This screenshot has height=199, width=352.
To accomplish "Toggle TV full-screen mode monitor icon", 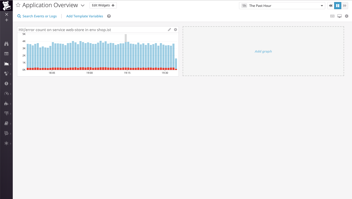I will (340, 16).
